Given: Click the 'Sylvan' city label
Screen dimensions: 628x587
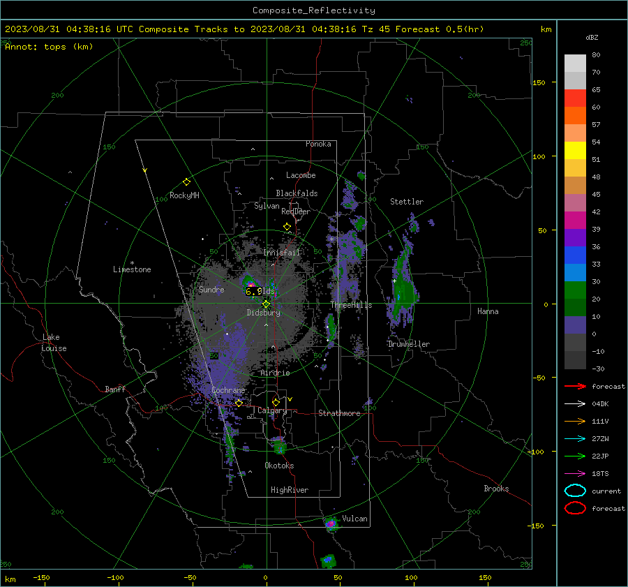Looking at the screenshot, I should tap(267, 206).
